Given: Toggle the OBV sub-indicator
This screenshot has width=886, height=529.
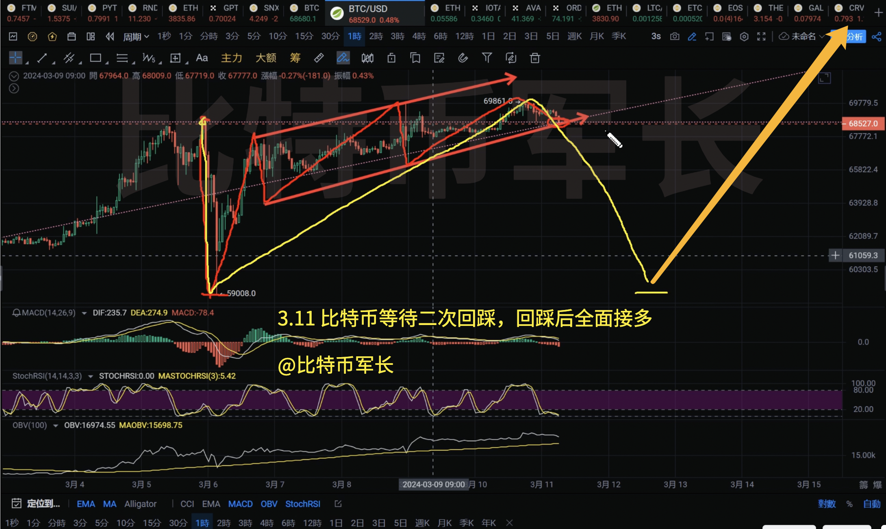Looking at the screenshot, I should tap(269, 504).
